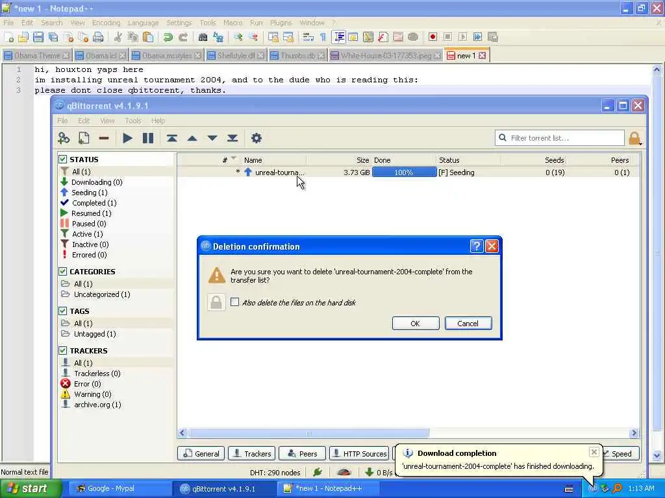The image size is (665, 498).
Task: Open qBittorrent View menu
Action: click(107, 121)
